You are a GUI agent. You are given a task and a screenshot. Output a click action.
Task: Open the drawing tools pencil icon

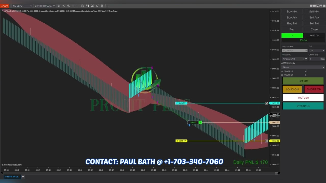point(64,6)
